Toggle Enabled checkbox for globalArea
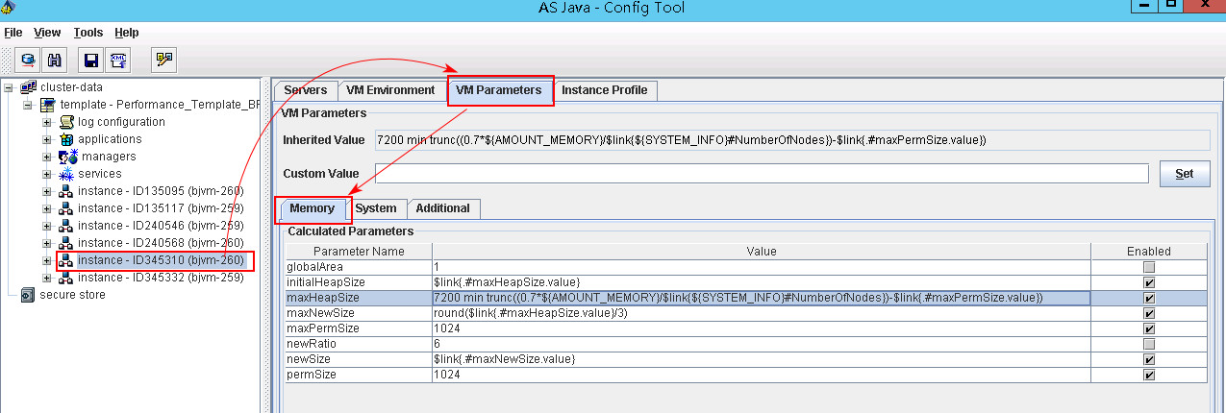Image resolution: width=1226 pixels, height=413 pixels. [x=1149, y=267]
